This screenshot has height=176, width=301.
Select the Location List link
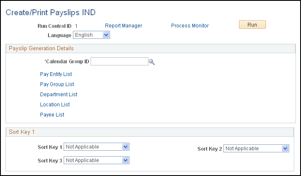[x=55, y=105]
